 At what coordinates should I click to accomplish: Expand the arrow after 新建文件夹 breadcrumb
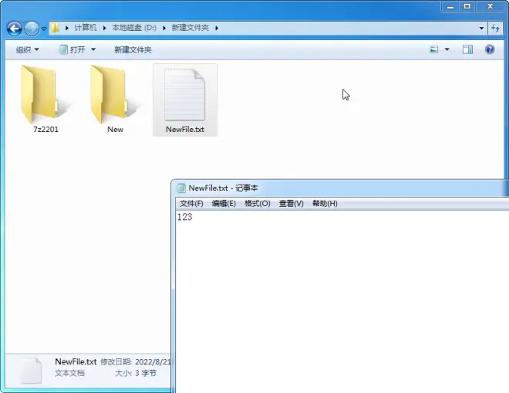217,28
